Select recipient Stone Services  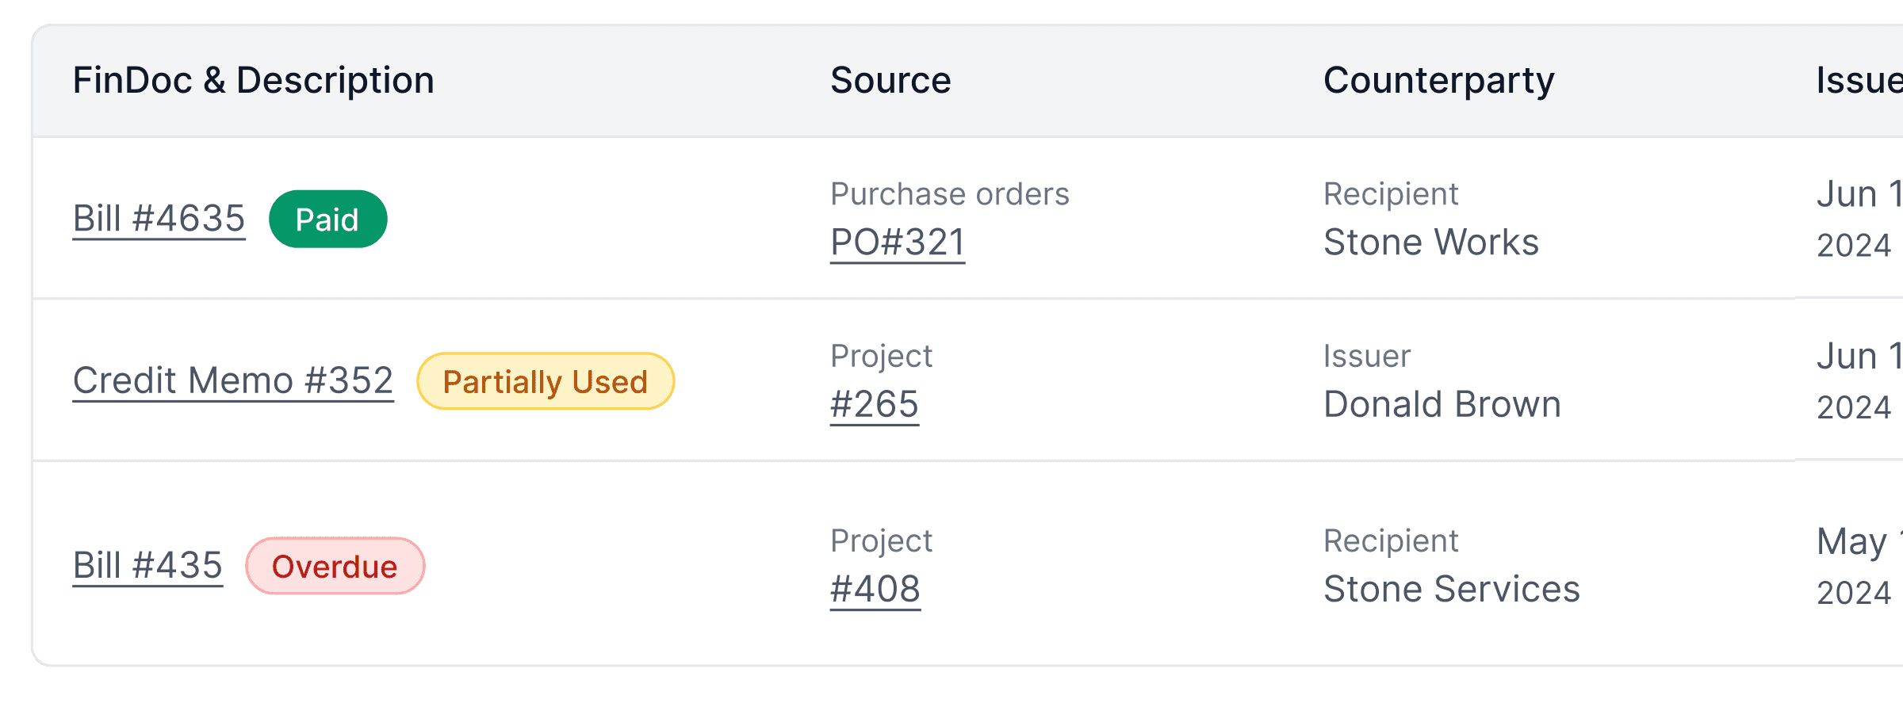point(1451,589)
